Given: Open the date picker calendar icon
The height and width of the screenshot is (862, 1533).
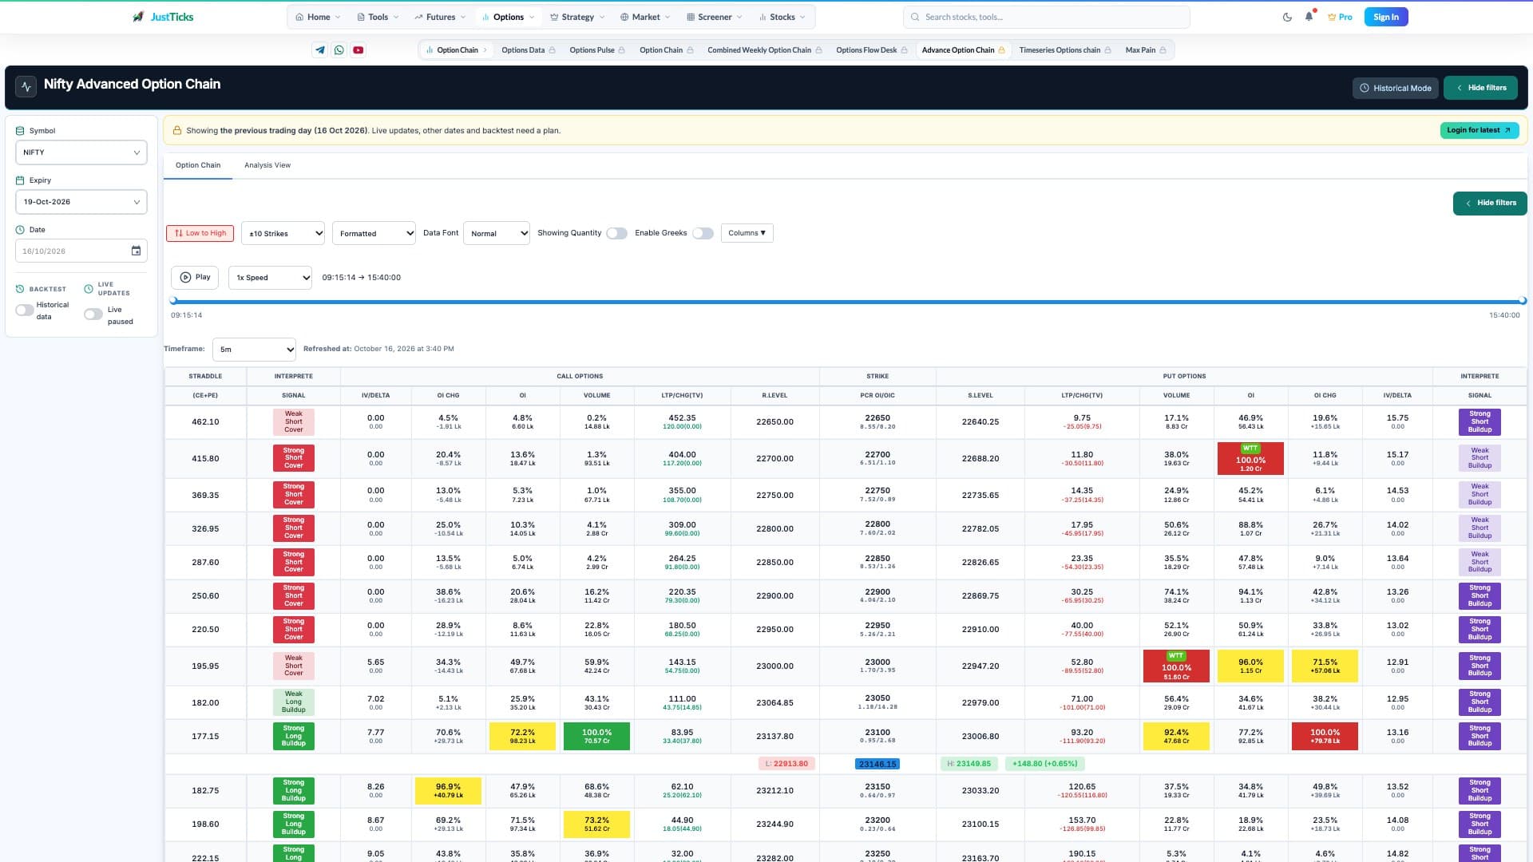Looking at the screenshot, I should point(136,251).
